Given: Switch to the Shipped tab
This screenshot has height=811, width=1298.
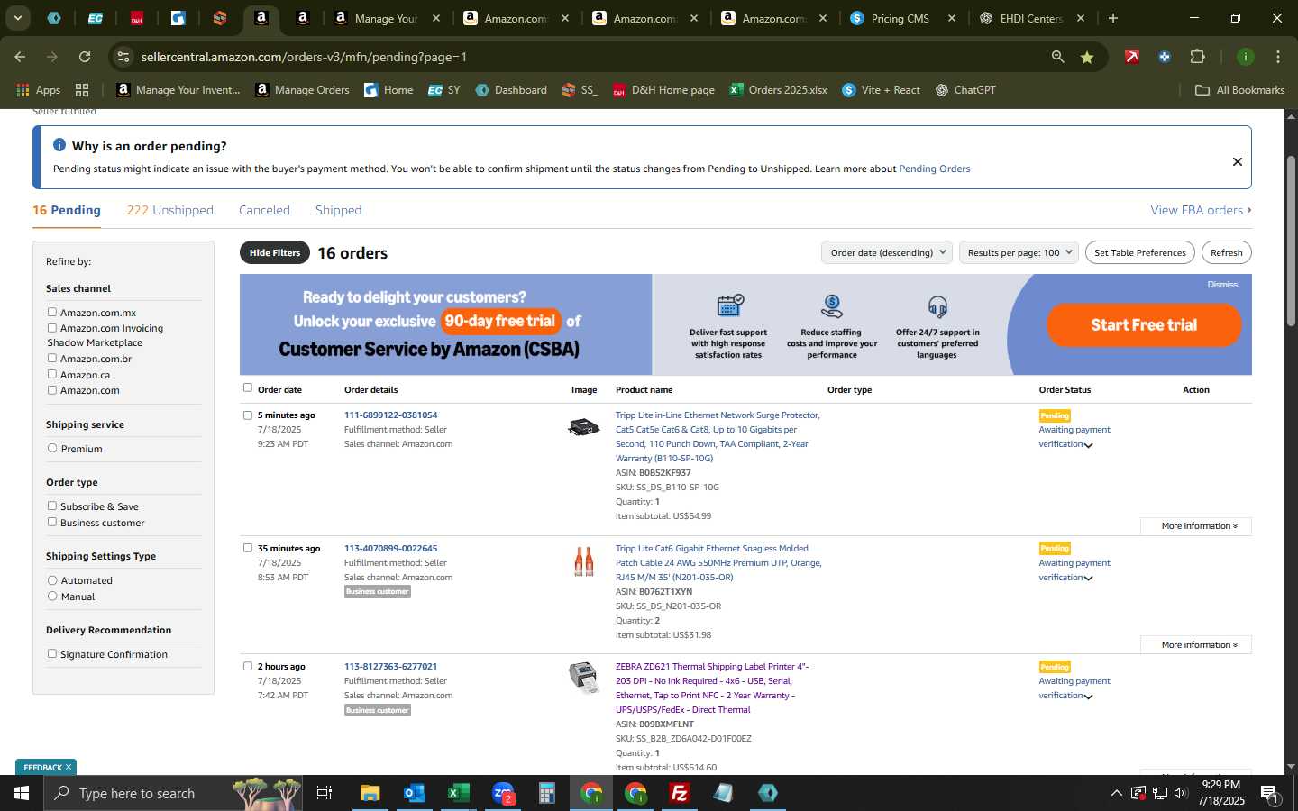Looking at the screenshot, I should [338, 210].
